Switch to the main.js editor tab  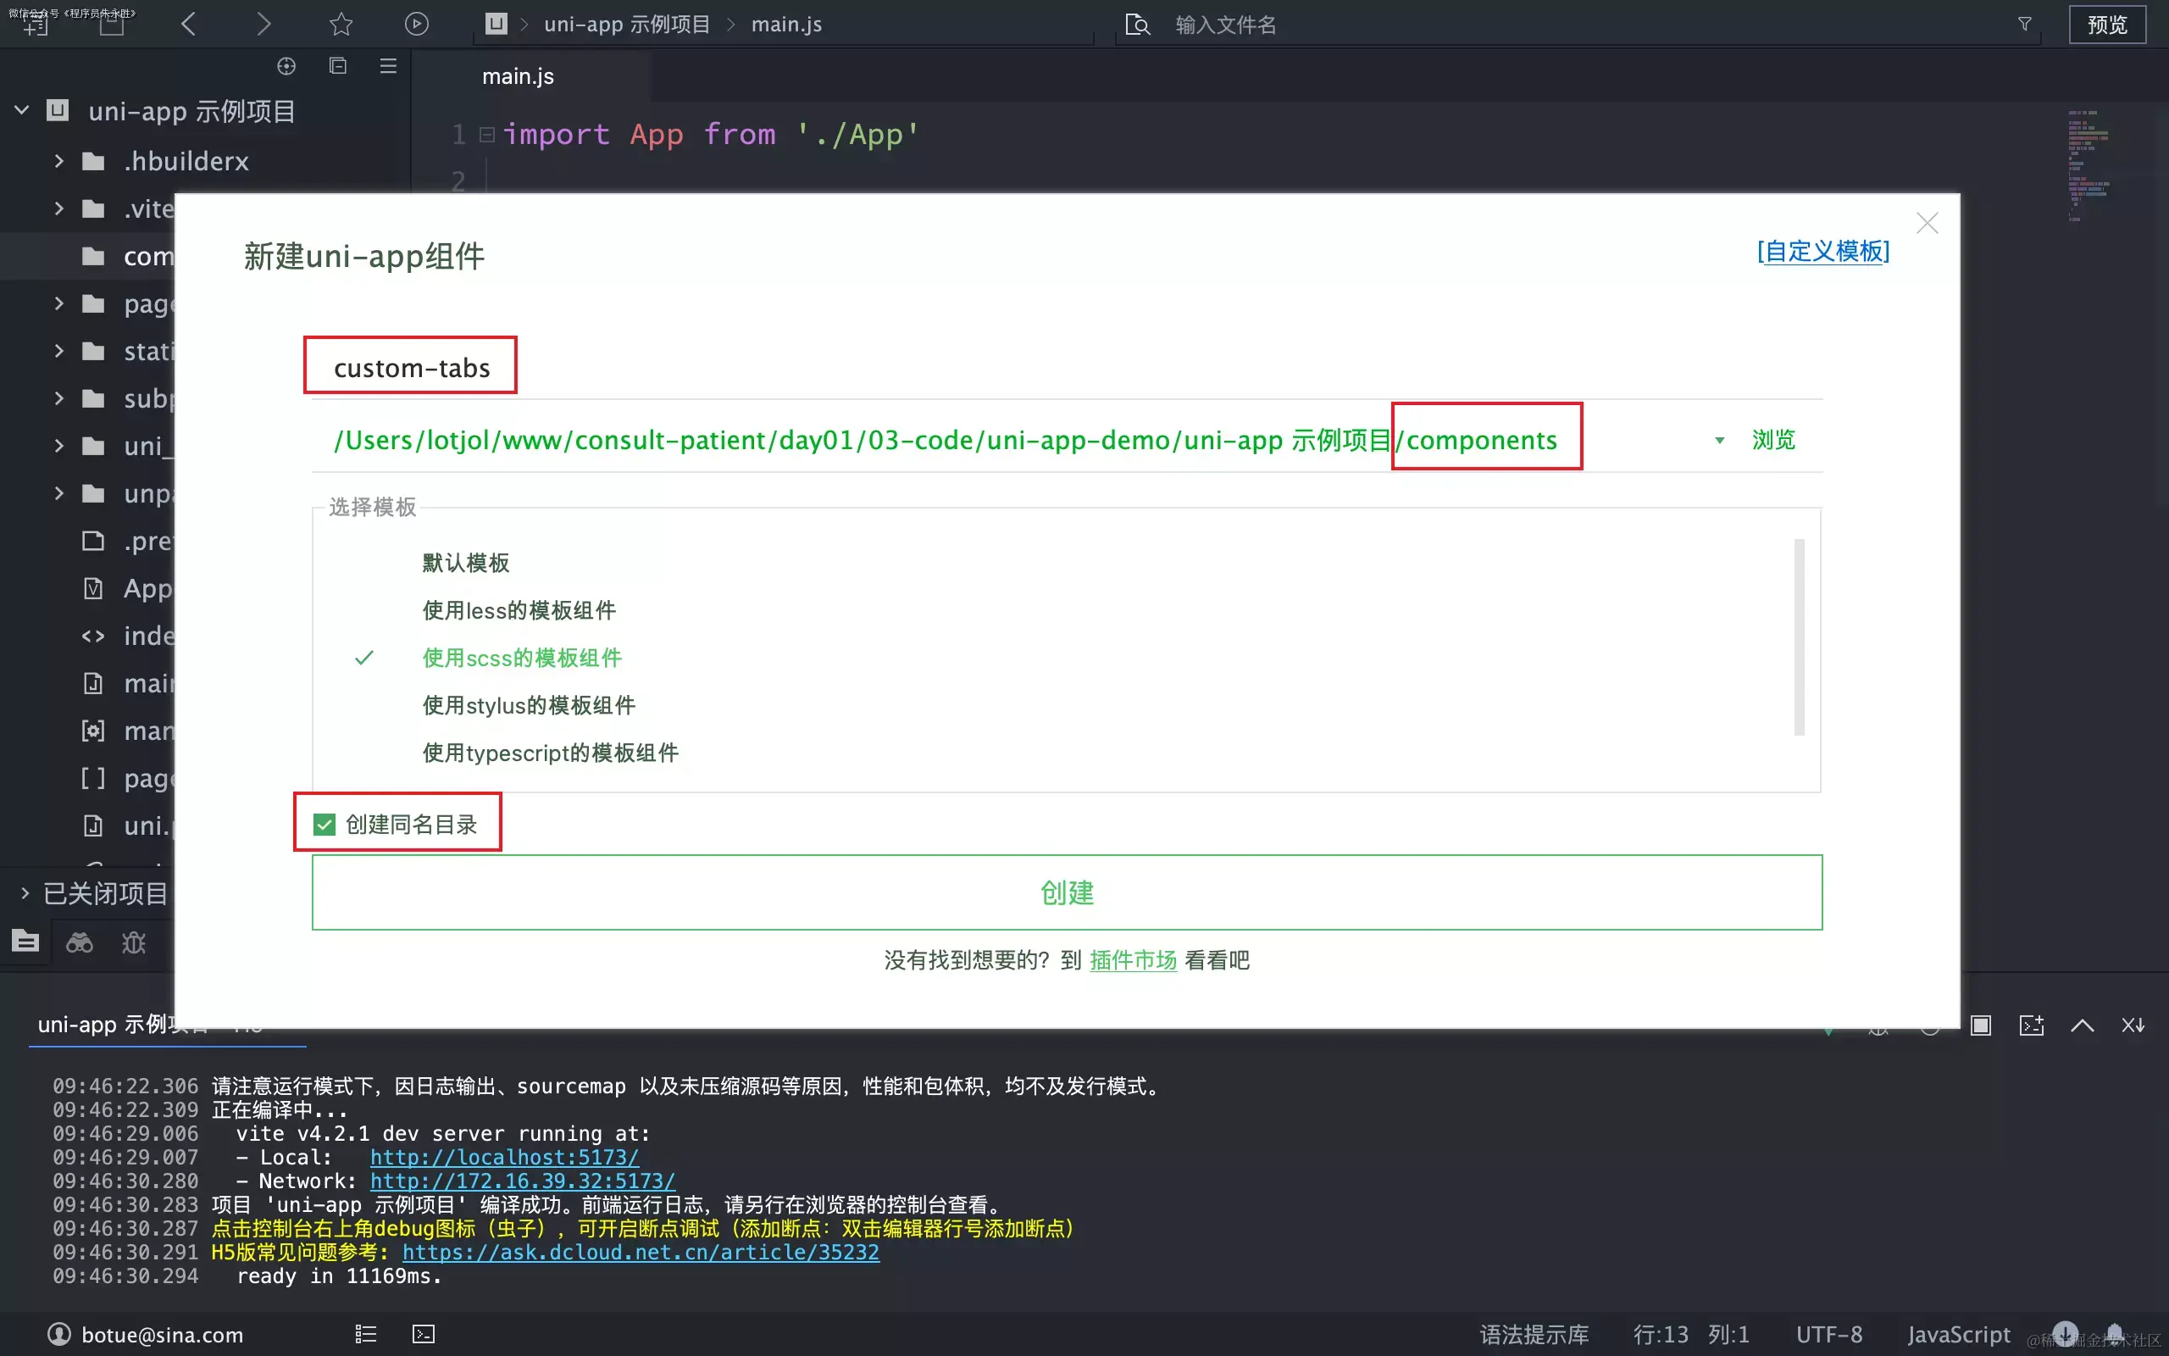tap(518, 76)
